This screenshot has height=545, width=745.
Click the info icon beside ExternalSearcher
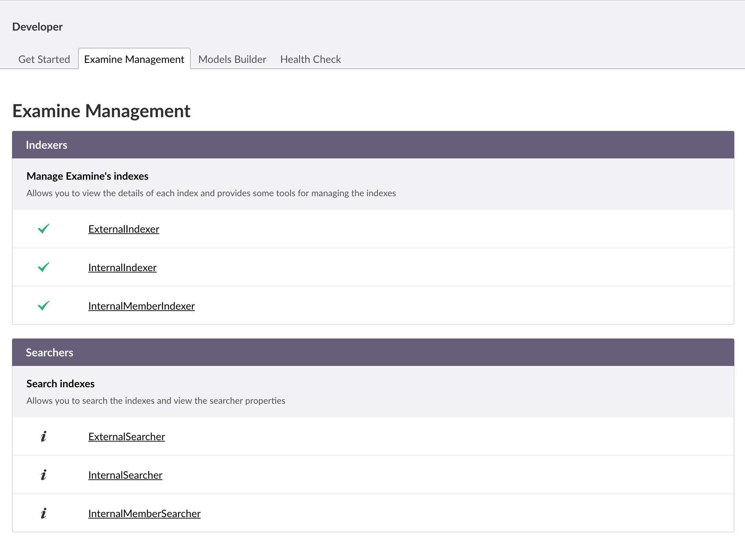(x=43, y=436)
